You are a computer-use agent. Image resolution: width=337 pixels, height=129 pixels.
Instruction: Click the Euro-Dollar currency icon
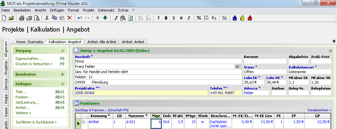pos(214,18)
